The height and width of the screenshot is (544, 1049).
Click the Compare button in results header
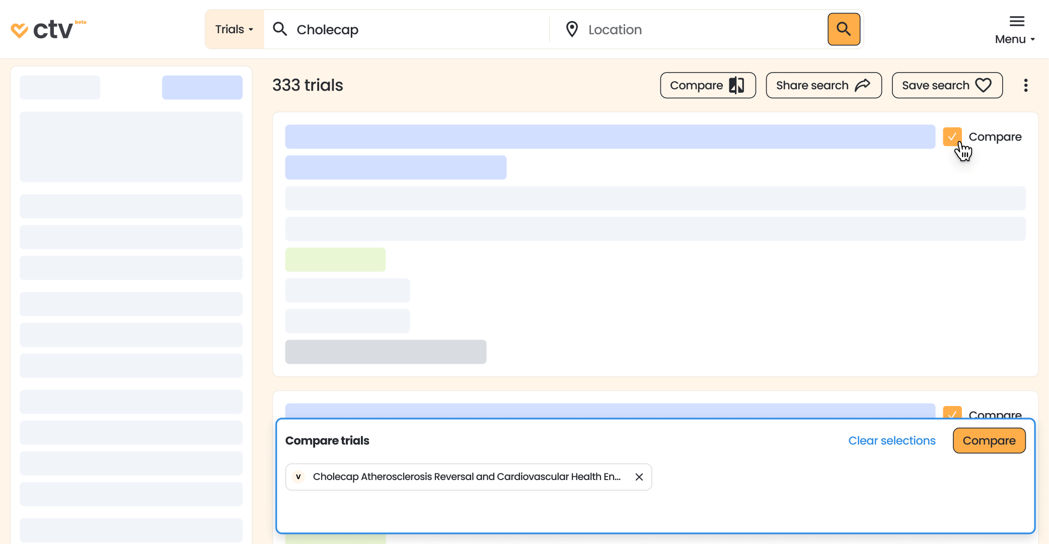pos(708,85)
